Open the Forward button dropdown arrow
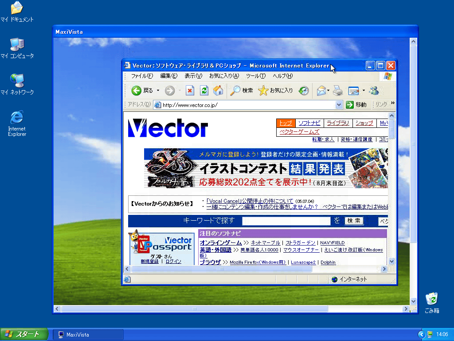 coord(180,91)
